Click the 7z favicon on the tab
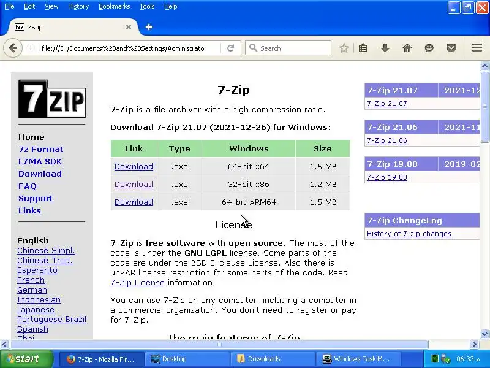The width and height of the screenshot is (490, 368). pyautogui.click(x=20, y=27)
